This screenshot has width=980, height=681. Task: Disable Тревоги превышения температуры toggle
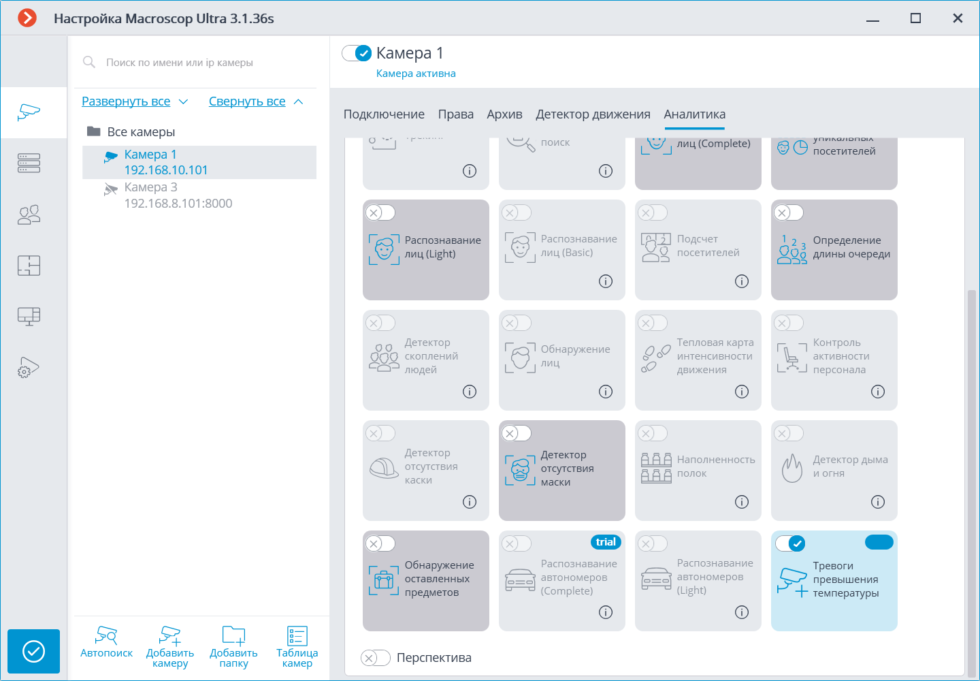790,543
